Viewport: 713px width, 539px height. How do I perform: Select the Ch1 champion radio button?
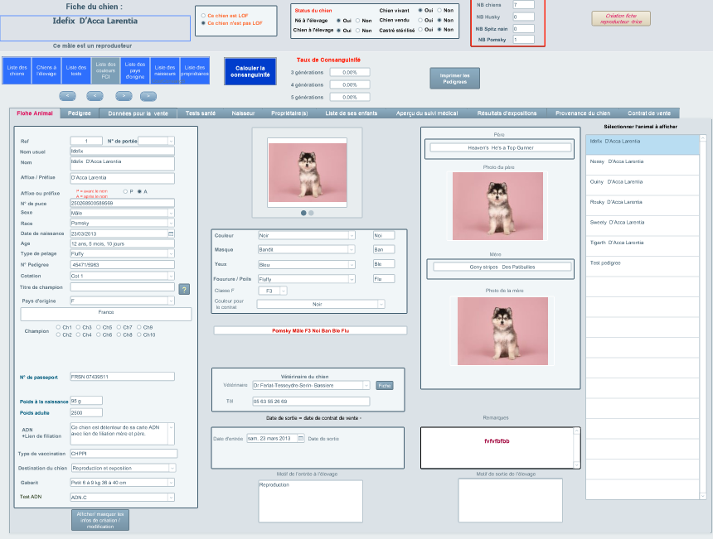tap(58, 327)
